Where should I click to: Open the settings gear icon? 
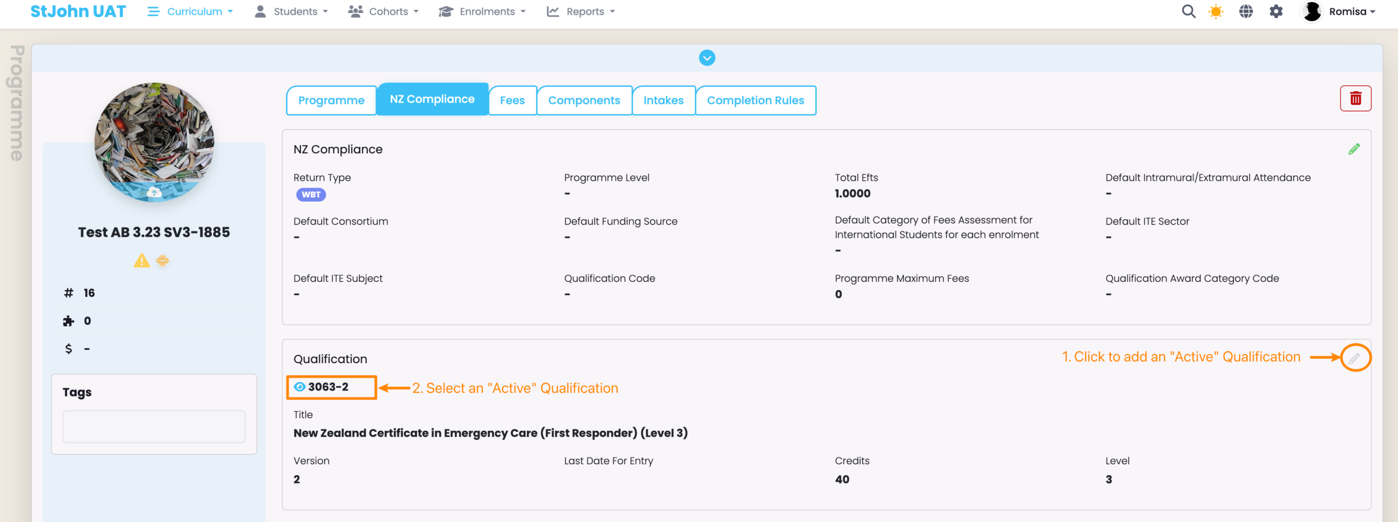point(1276,11)
